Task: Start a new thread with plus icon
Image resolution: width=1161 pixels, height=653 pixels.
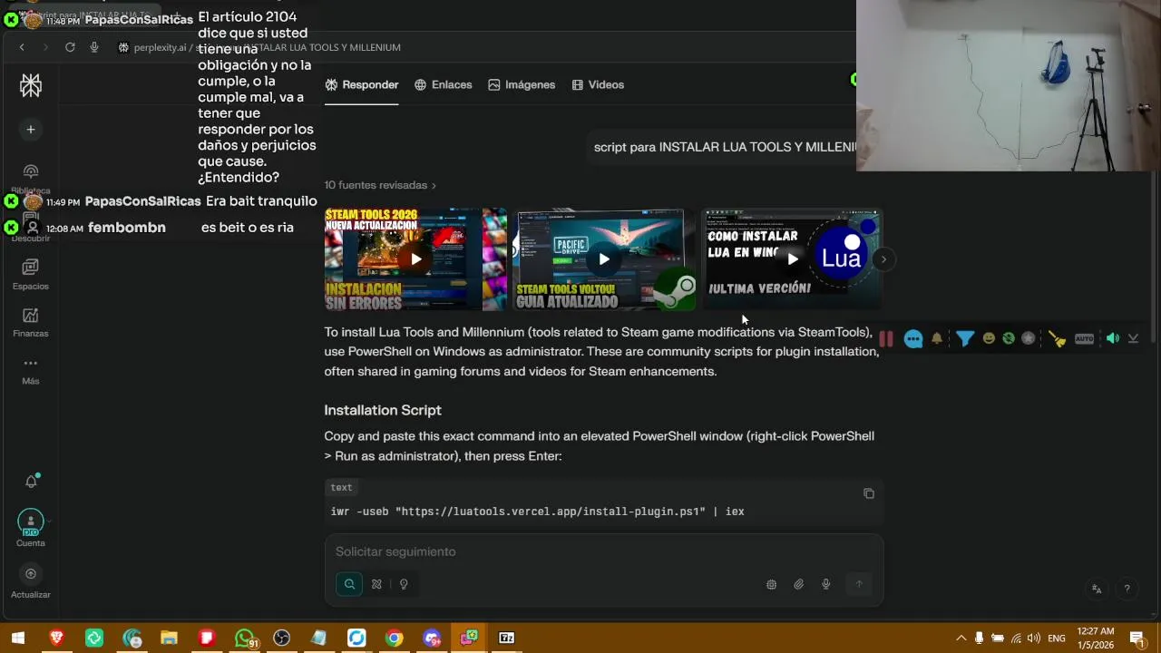Action: click(x=31, y=130)
